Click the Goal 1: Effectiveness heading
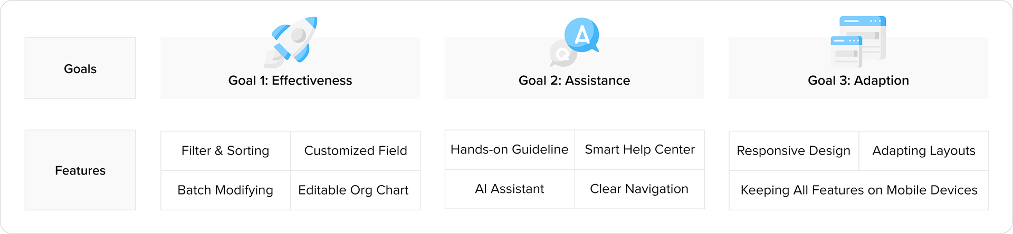The width and height of the screenshot is (1013, 234). (x=290, y=80)
